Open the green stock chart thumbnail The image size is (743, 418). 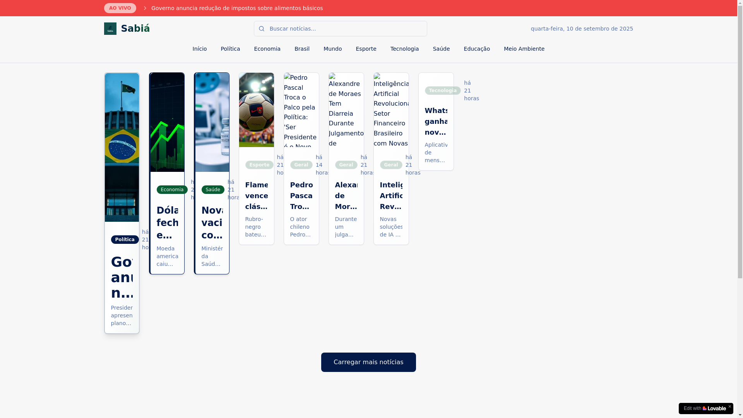point(167,122)
